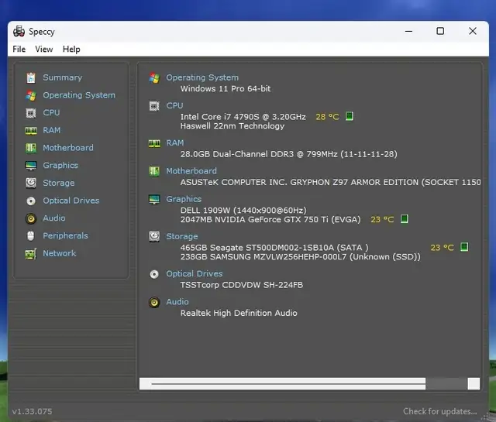Viewport: 496px width, 422px height.
Task: Click Realtek High Definition Audio text
Action: pos(239,314)
